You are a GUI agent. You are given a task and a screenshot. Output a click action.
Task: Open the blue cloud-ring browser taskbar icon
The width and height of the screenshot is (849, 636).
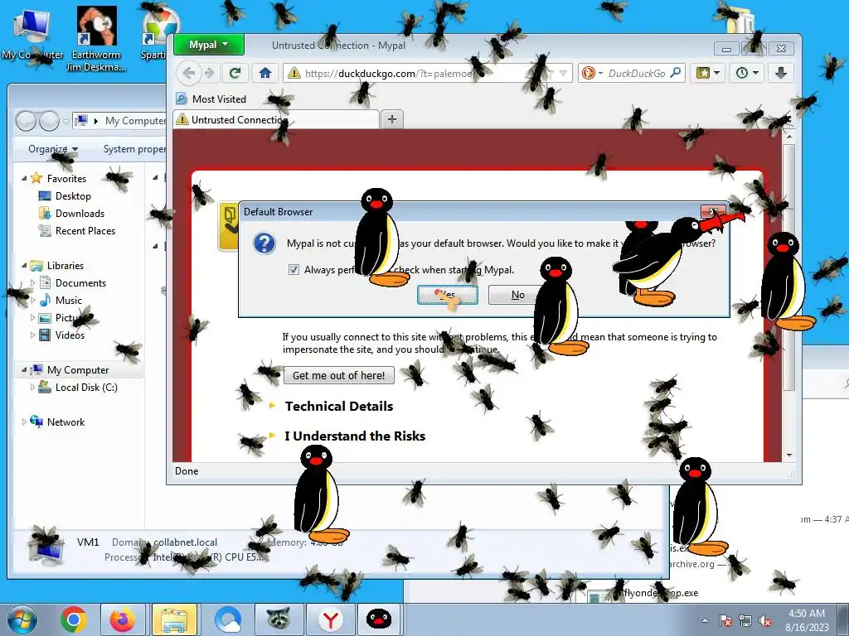[228, 619]
